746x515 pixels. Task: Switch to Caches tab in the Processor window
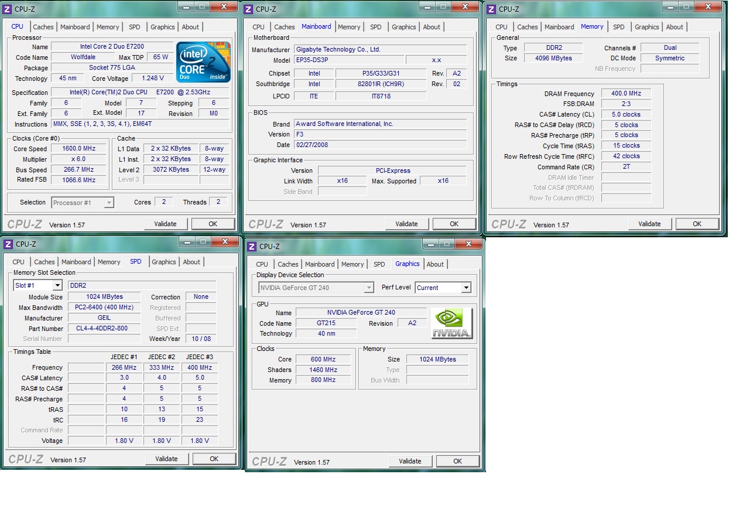click(43, 27)
